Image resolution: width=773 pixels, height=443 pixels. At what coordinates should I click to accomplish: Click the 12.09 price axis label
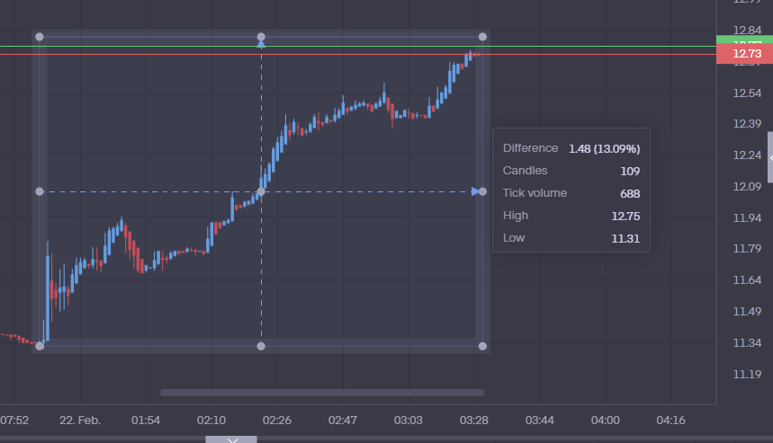pos(747,186)
